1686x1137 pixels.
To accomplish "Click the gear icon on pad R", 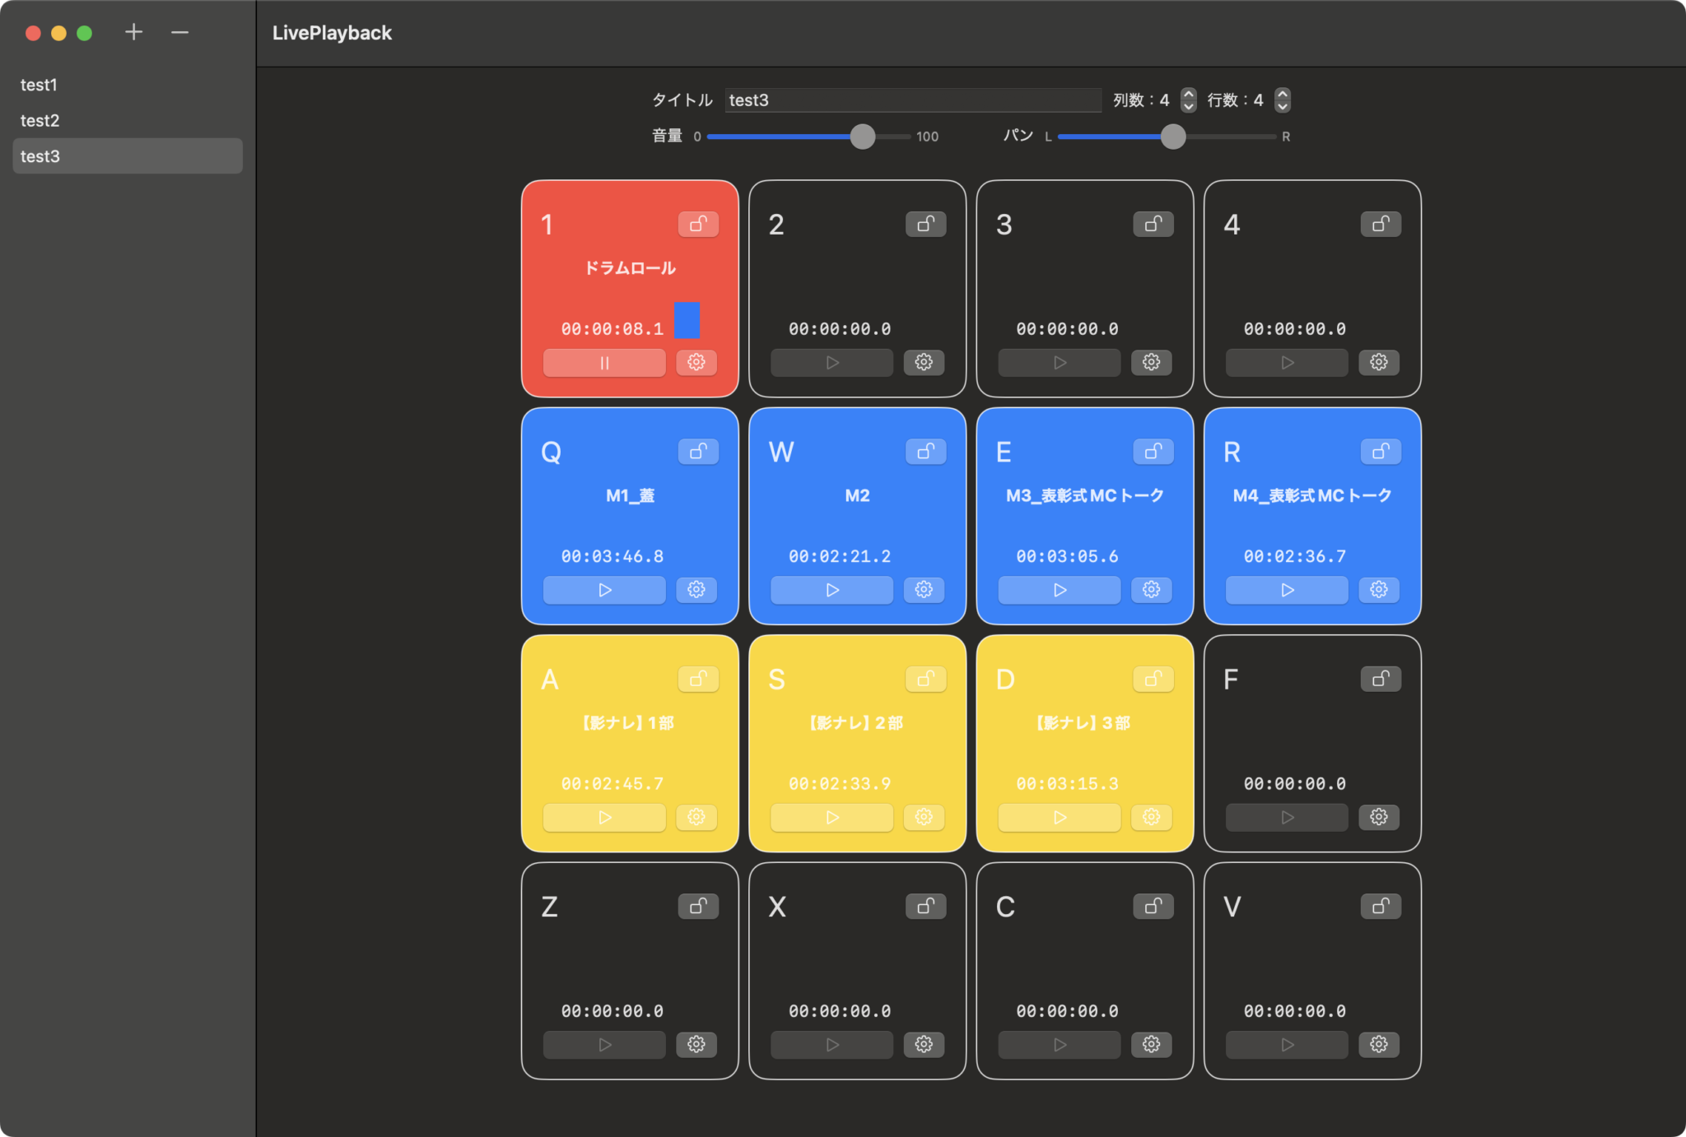I will [1379, 590].
